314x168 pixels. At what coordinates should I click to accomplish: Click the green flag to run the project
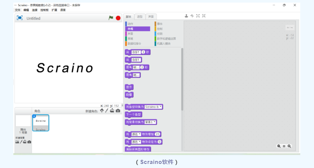(x=111, y=18)
